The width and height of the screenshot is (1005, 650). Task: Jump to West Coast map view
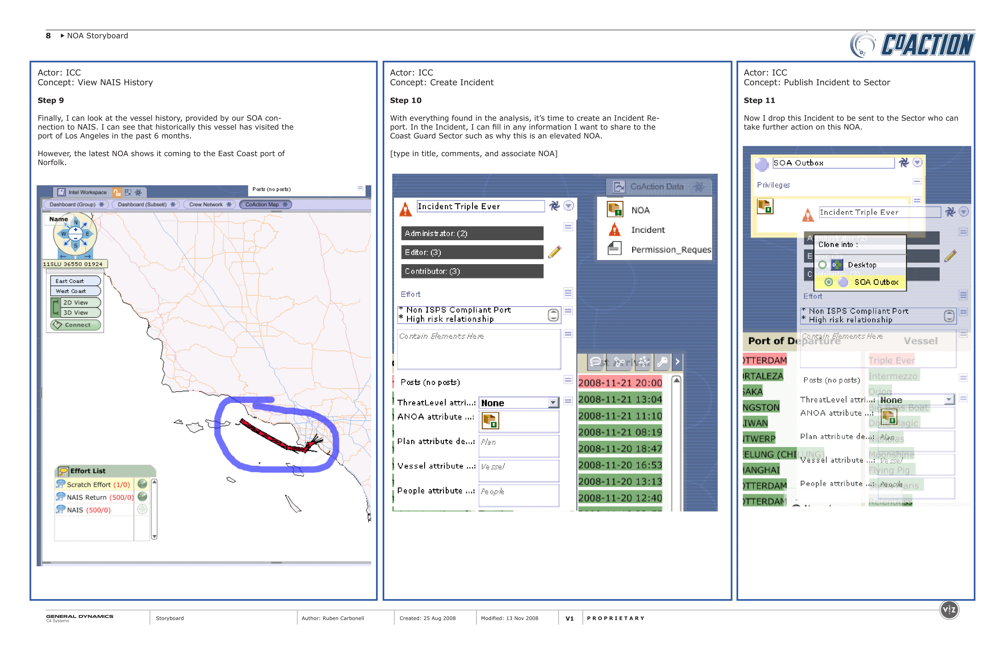pos(75,291)
